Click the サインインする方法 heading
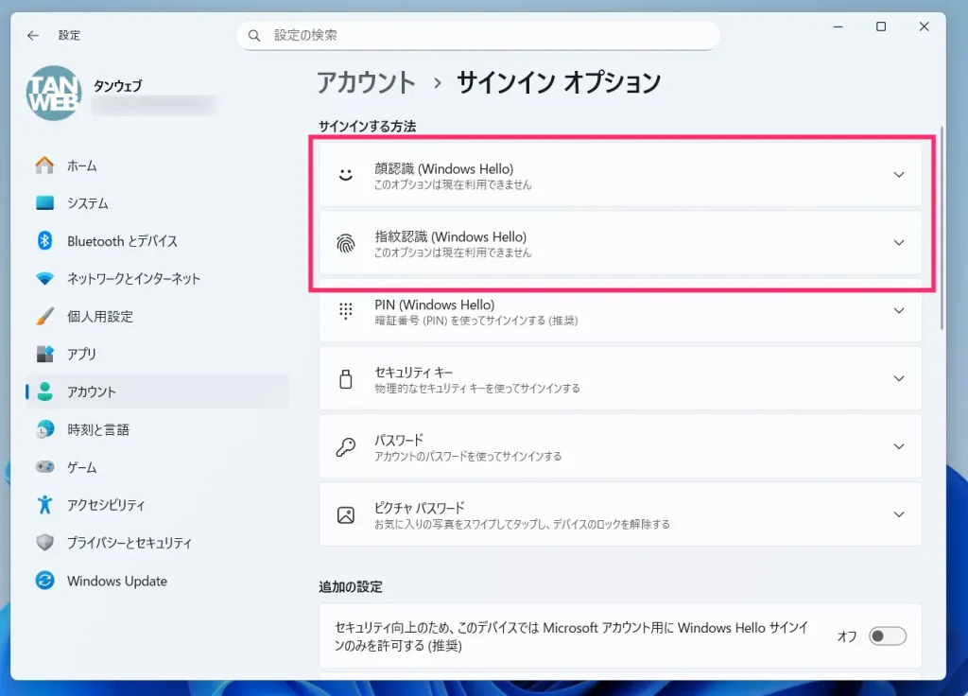 [368, 127]
